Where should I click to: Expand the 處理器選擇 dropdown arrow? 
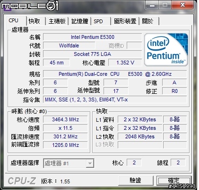point(90,163)
